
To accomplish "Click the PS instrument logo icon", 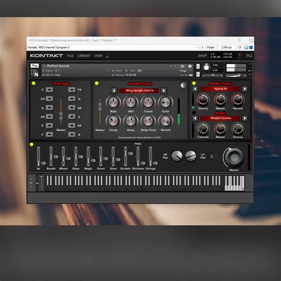I will pyautogui.click(x=35, y=73).
